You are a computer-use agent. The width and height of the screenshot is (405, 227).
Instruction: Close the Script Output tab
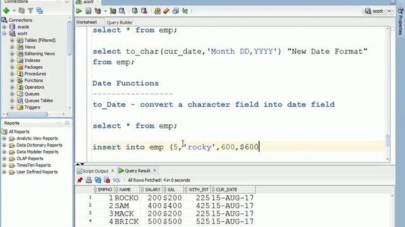click(113, 171)
